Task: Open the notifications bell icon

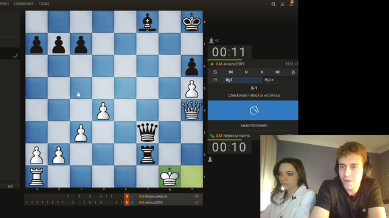Action: point(292,4)
